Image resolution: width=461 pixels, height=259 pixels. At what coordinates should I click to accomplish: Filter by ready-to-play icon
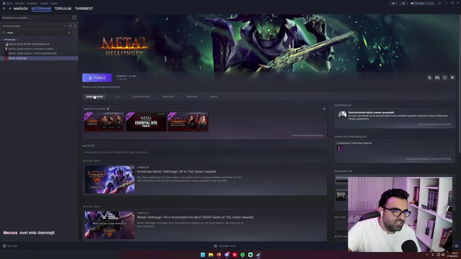[75, 26]
